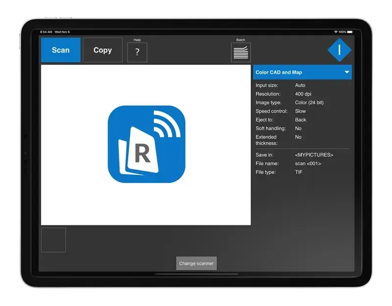This screenshot has height=306, width=392.
Task: Toggle the Batch scanning icon
Action: [241, 52]
